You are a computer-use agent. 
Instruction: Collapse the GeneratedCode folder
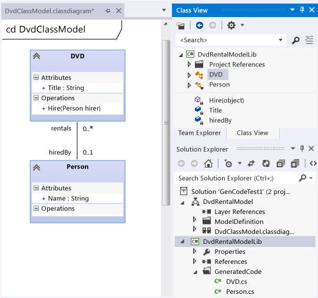pos(196,273)
